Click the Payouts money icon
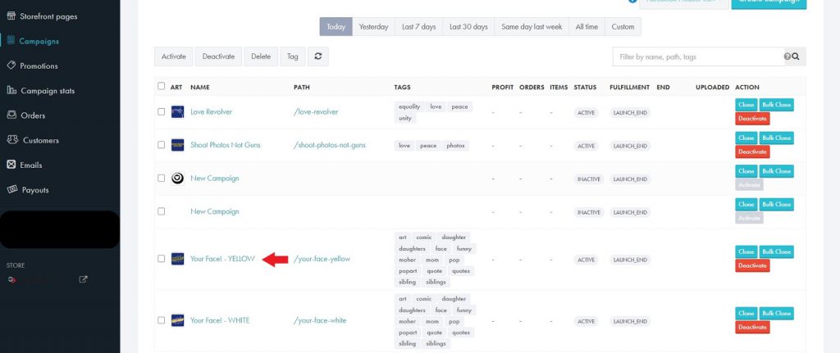840x353 pixels. point(11,189)
